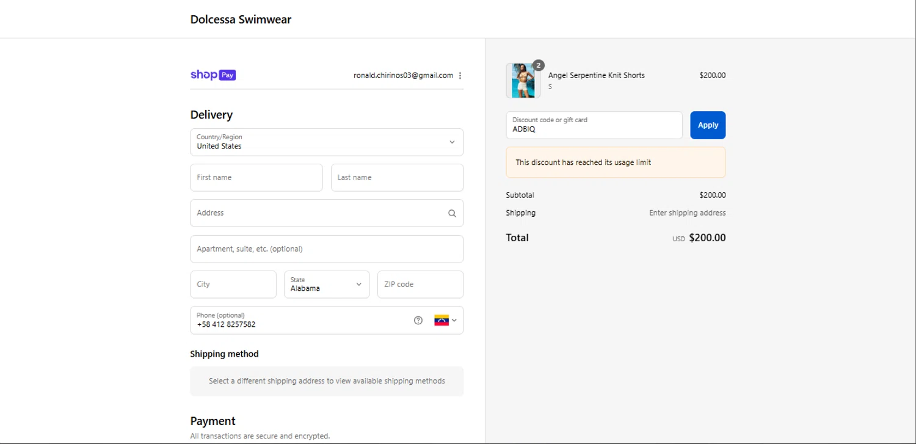The image size is (916, 444).
Task: Click the Angel Serpentine Knit Shorts thumbnail
Action: [x=523, y=81]
